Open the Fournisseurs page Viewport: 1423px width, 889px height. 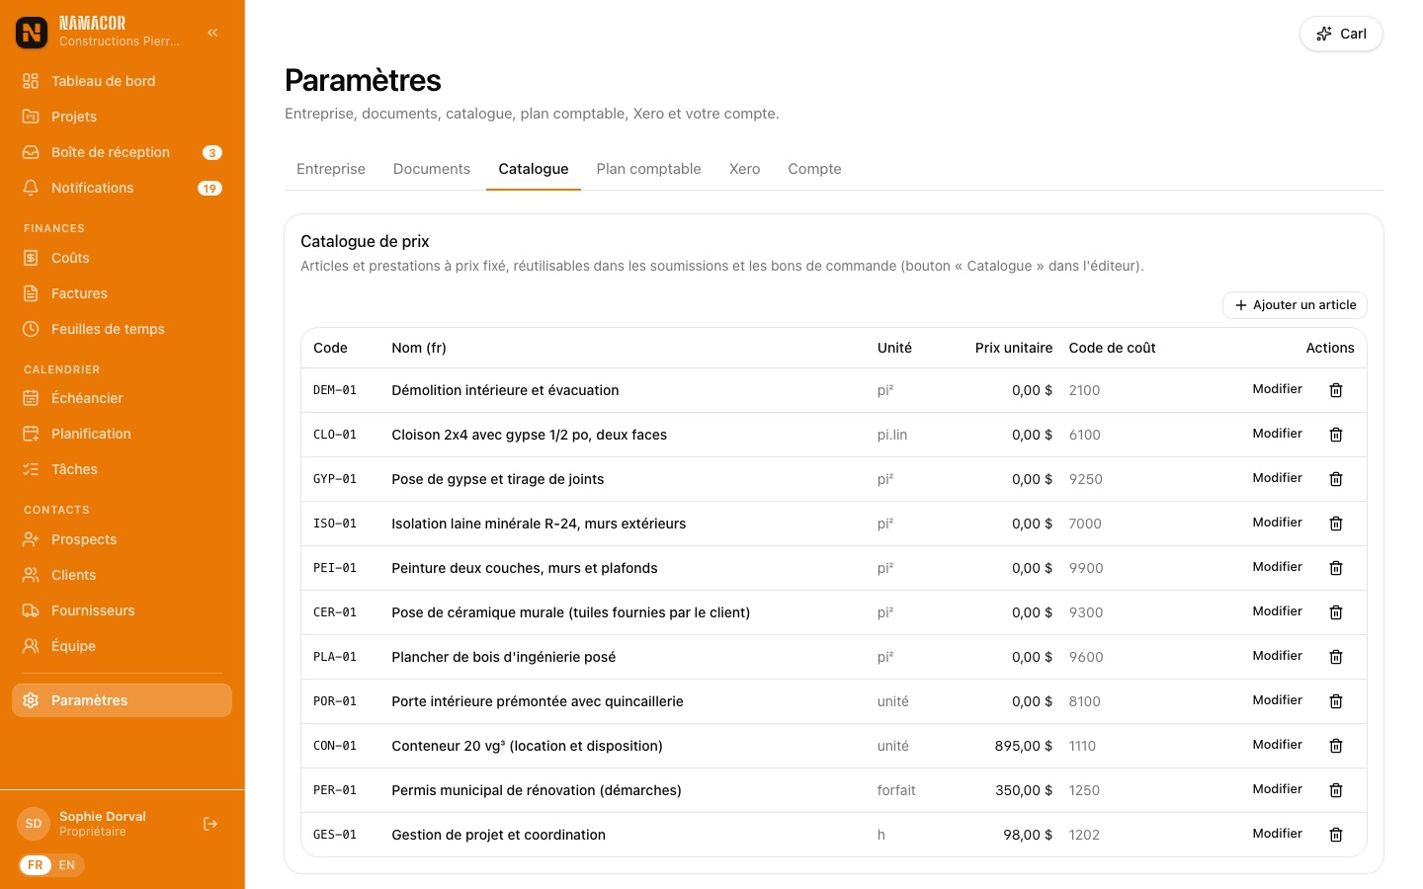pyautogui.click(x=122, y=610)
